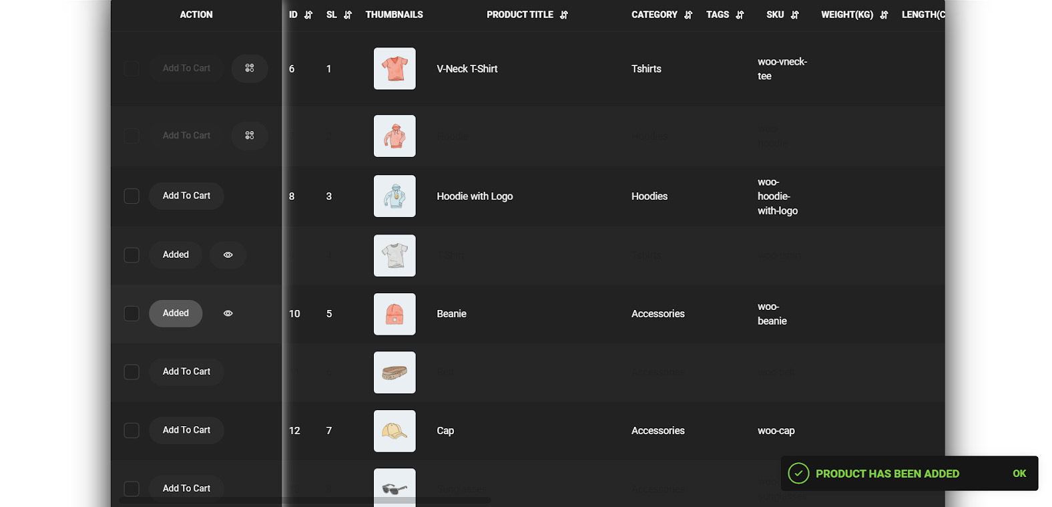The width and height of the screenshot is (1052, 507).
Task: Select the Beanie row checkbox
Action: point(131,314)
